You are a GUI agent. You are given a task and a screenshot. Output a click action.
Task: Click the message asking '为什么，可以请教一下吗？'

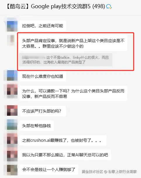[73, 94]
